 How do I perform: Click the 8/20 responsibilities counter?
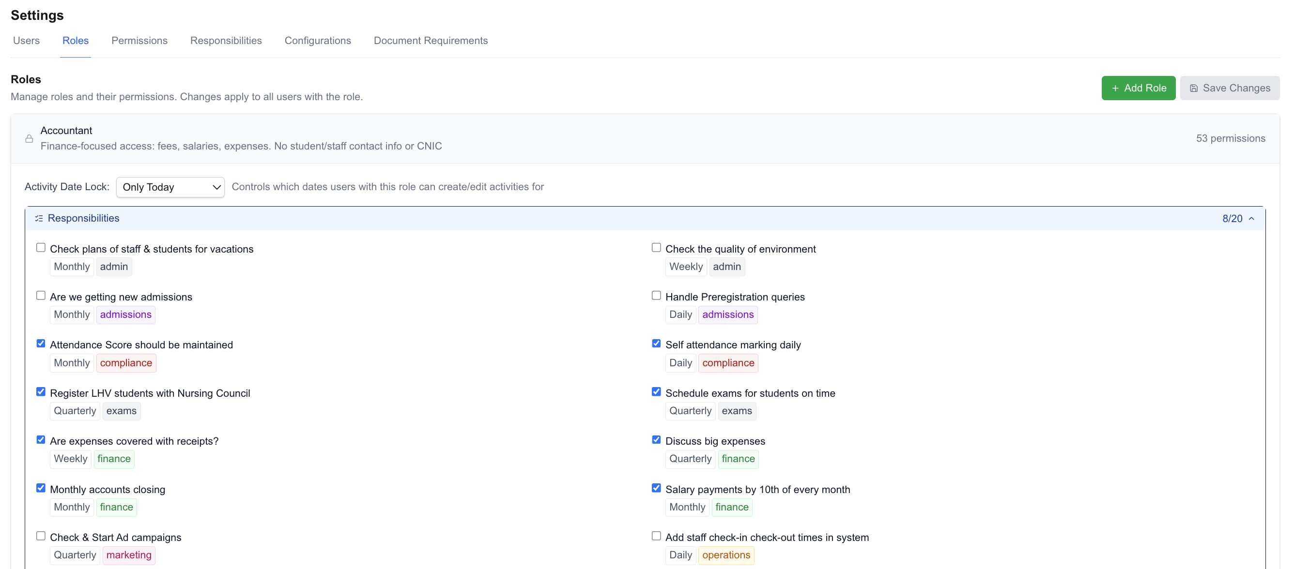pos(1232,219)
